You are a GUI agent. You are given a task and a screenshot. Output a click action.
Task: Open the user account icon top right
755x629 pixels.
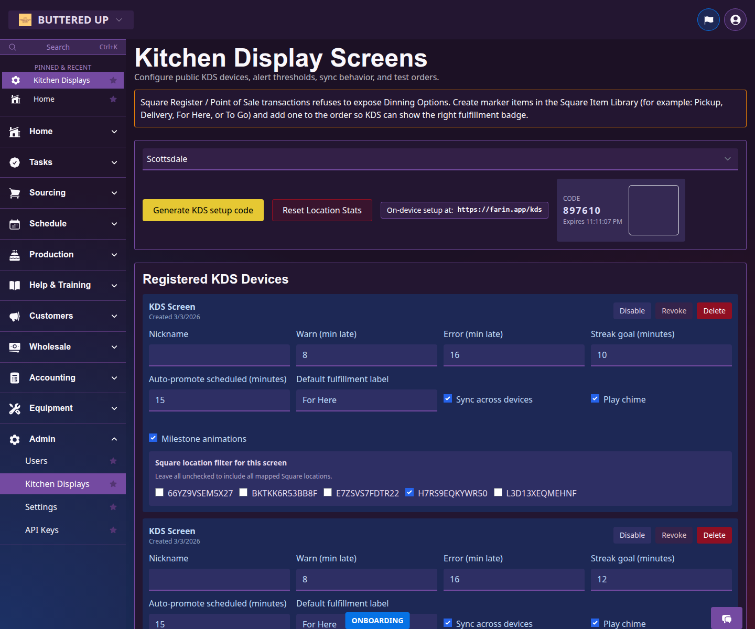point(735,19)
